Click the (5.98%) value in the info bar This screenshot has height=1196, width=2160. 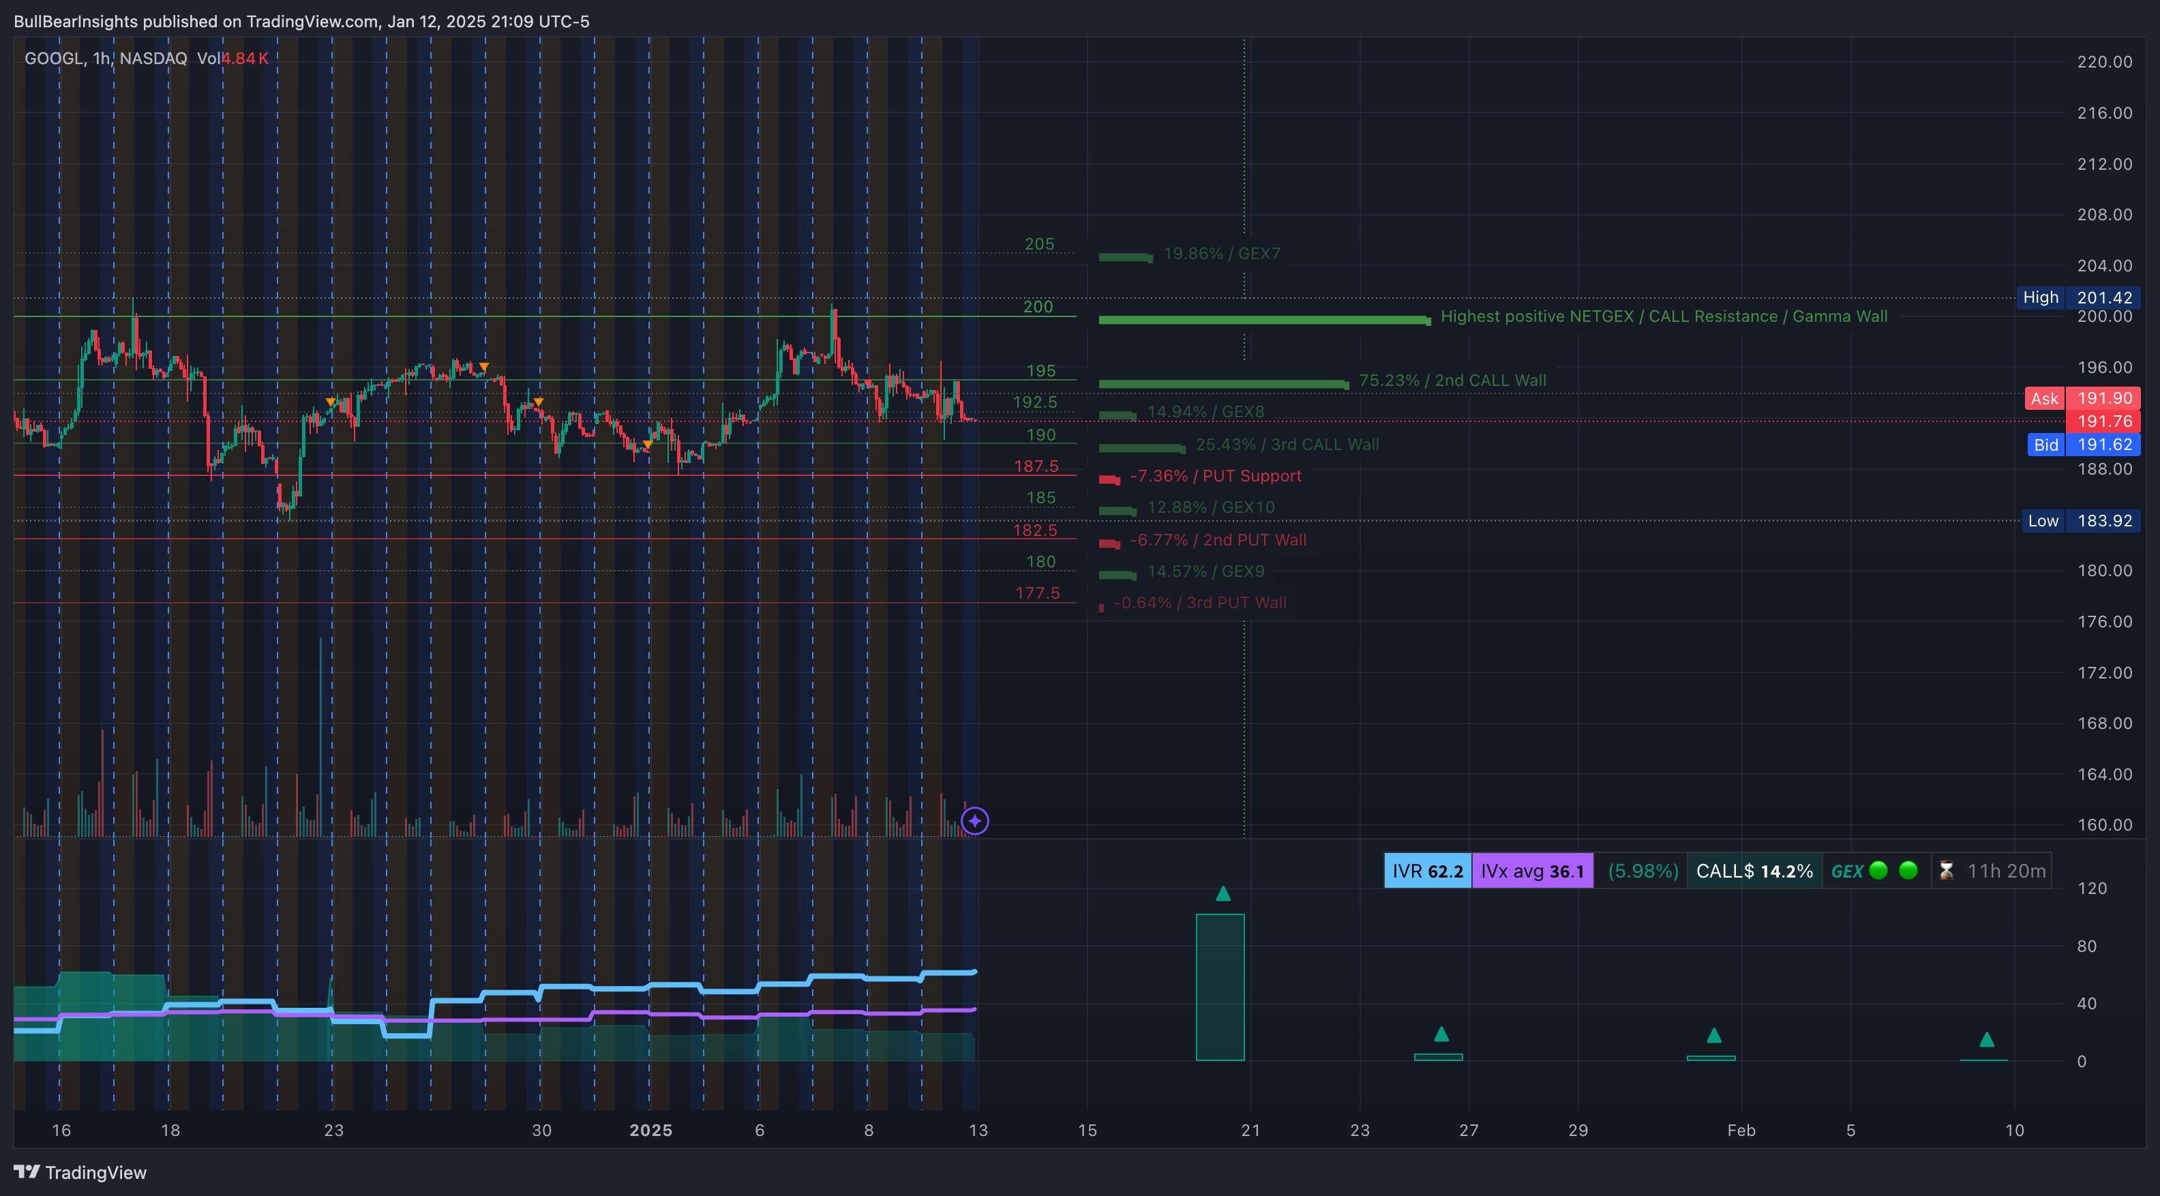[1642, 871]
